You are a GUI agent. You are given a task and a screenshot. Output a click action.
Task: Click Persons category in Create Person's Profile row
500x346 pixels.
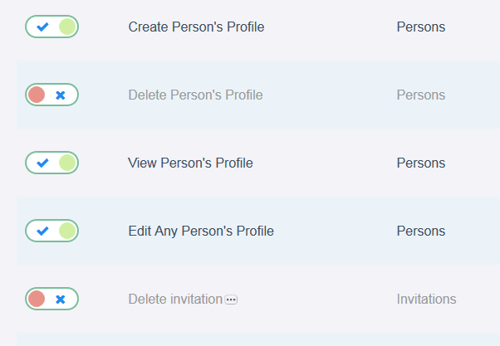(420, 27)
